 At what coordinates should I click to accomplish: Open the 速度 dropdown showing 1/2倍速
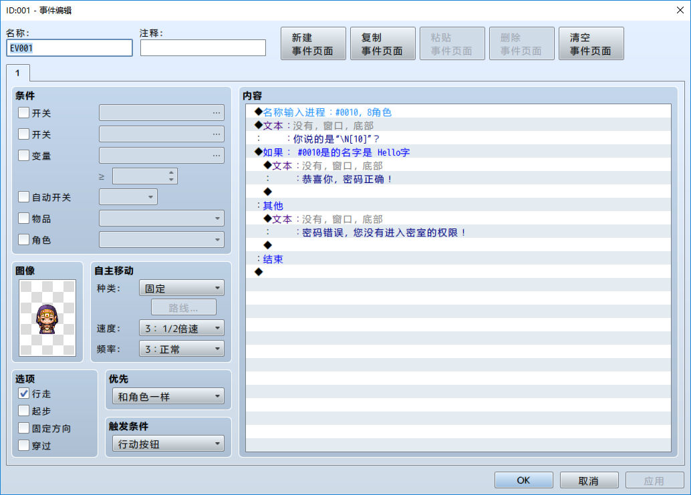182,328
